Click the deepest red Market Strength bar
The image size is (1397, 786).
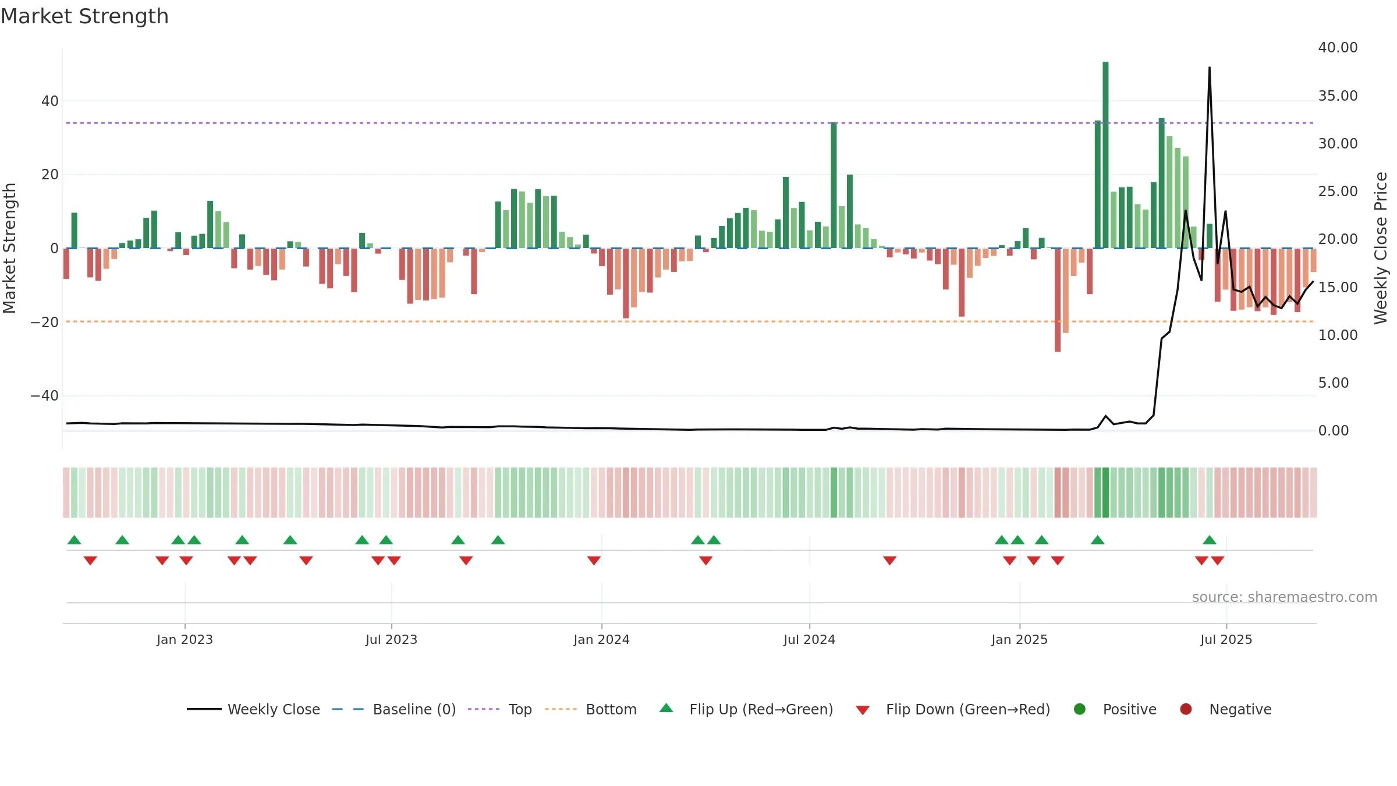pos(1058,300)
